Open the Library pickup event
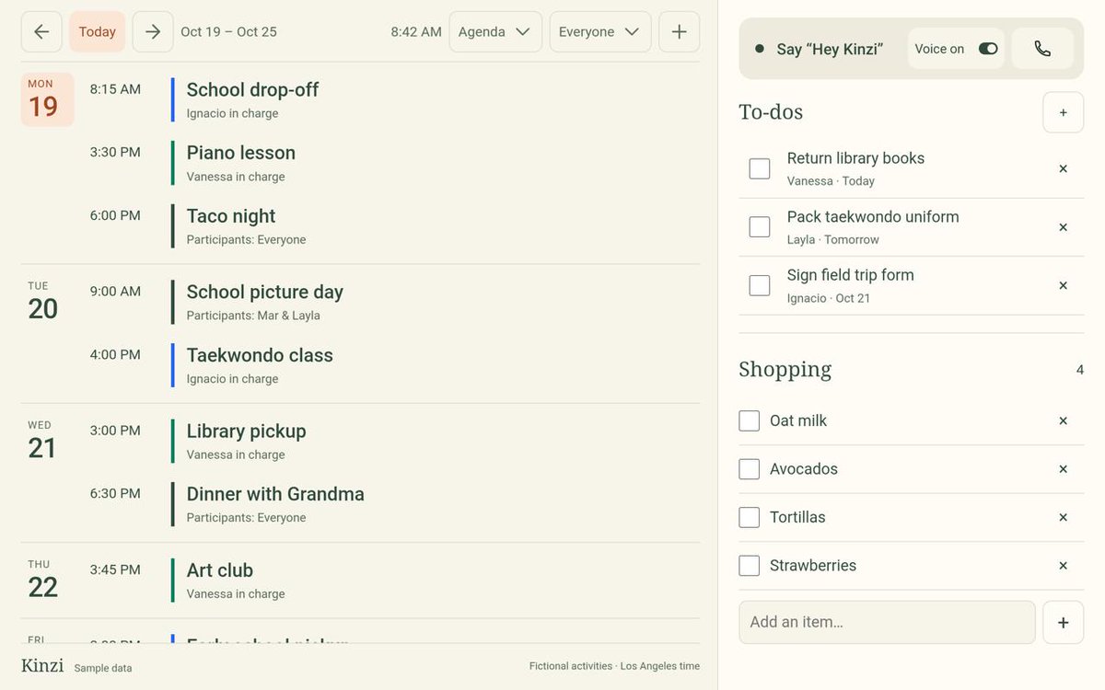The height and width of the screenshot is (690, 1105). [x=435, y=441]
